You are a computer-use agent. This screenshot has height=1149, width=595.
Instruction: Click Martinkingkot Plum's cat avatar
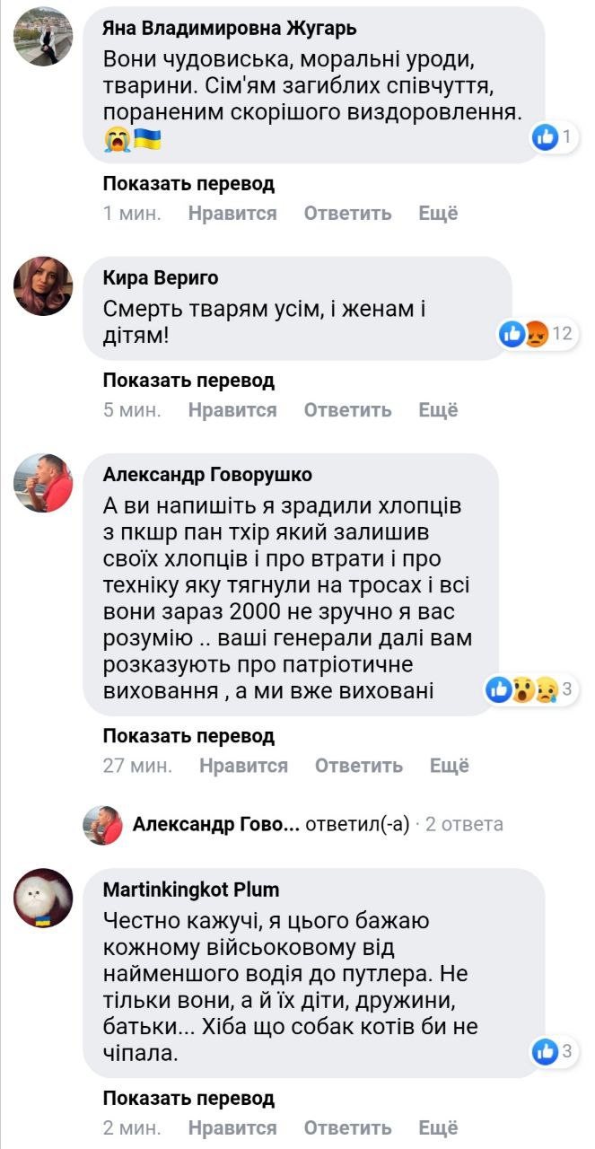tap(43, 898)
